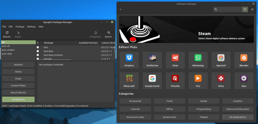This screenshot has width=258, height=124.
Task: Click version '2.15.1-1' of 0install
Action: [x=106, y=59]
